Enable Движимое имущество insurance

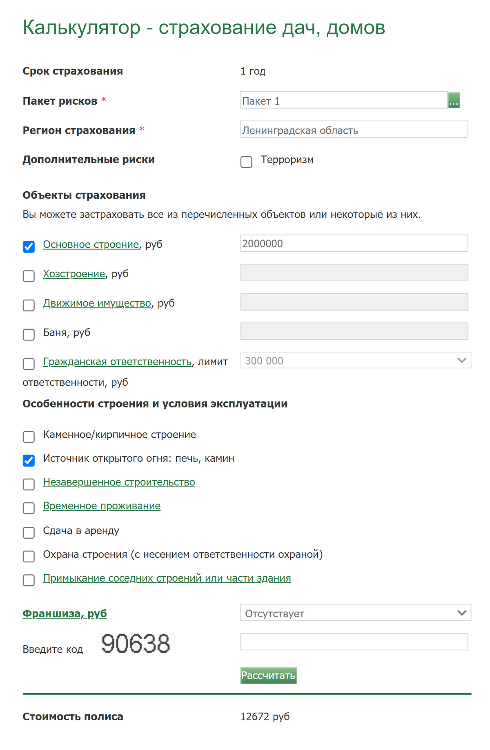click(x=28, y=305)
